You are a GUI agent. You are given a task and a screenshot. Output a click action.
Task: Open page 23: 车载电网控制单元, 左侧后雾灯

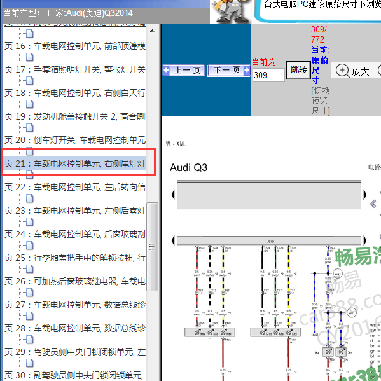(x=75, y=211)
